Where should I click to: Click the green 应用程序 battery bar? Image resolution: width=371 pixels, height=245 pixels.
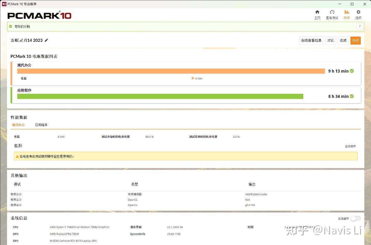point(160,96)
